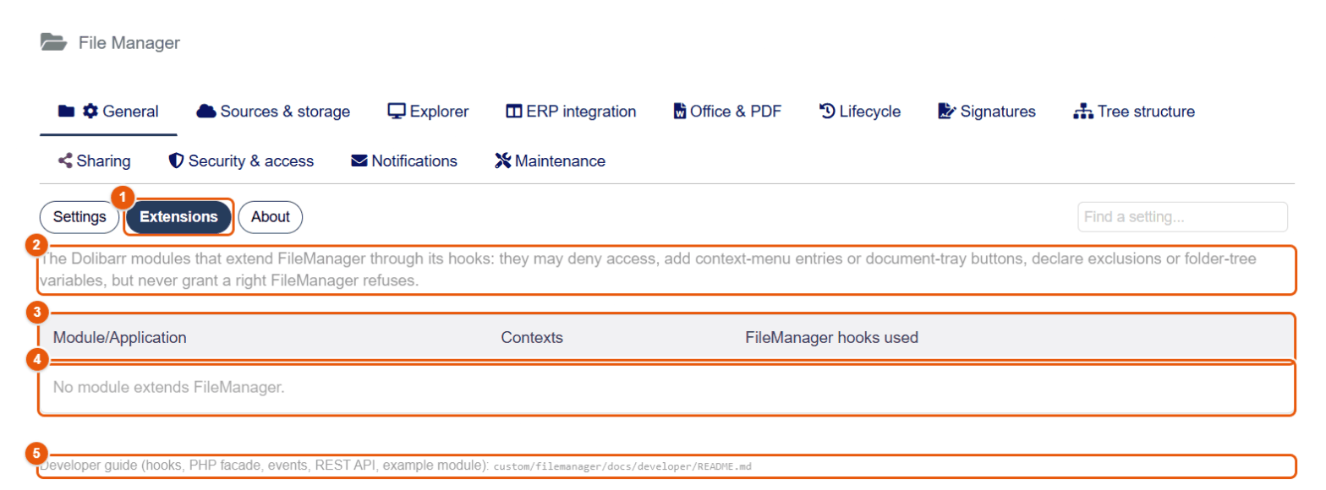Image resolution: width=1326 pixels, height=490 pixels.
Task: Show the Settings sub-section
Action: tap(79, 217)
